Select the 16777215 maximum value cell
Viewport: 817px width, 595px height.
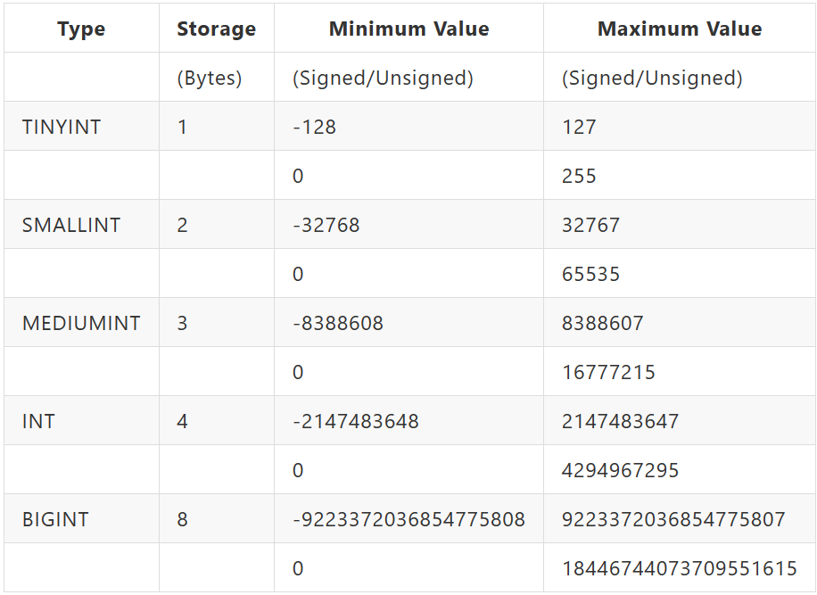pos(608,372)
